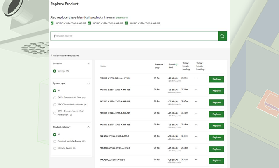This screenshot has height=168, width=279.
Task: Select the Ceiling location radio button
Action: click(x=55, y=71)
